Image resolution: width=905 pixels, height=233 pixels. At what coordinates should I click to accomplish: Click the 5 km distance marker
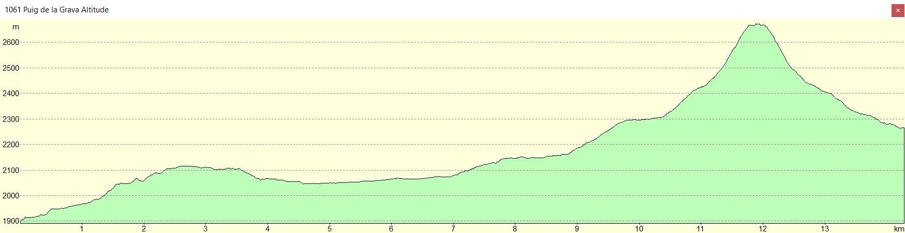point(330,229)
